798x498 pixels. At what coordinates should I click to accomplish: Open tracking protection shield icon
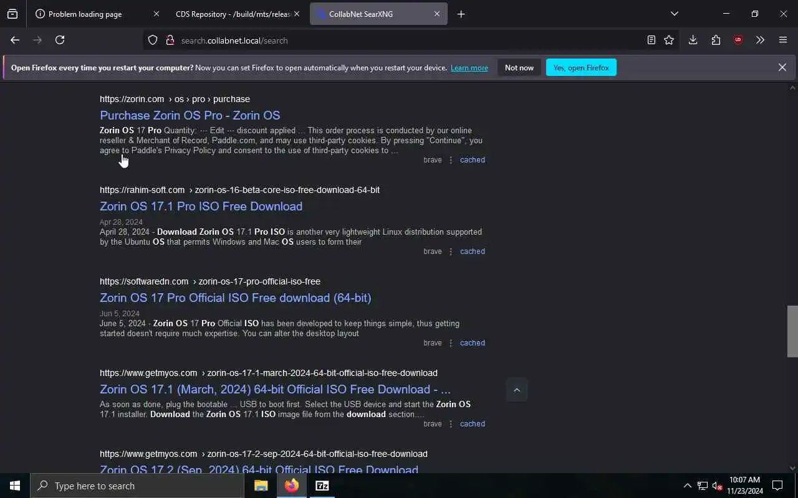[153, 40]
